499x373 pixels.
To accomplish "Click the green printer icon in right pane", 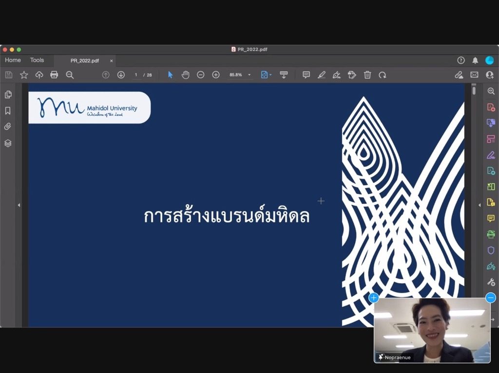I will point(491,234).
